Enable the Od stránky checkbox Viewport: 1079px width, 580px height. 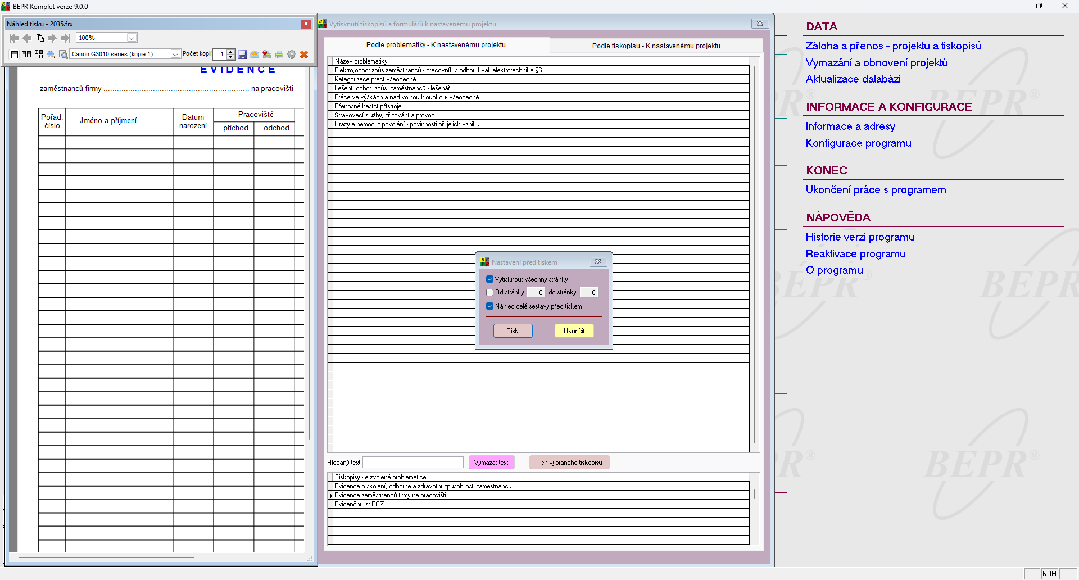click(490, 292)
